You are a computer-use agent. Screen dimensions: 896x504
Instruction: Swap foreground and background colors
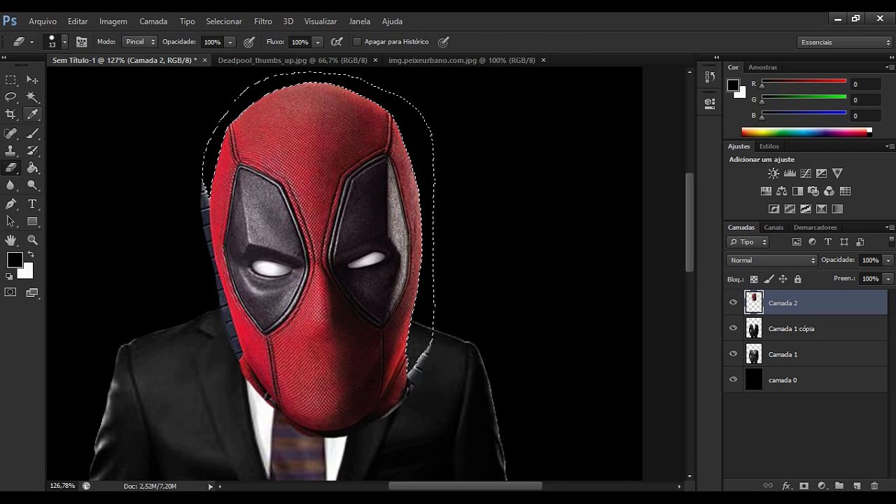(30, 254)
